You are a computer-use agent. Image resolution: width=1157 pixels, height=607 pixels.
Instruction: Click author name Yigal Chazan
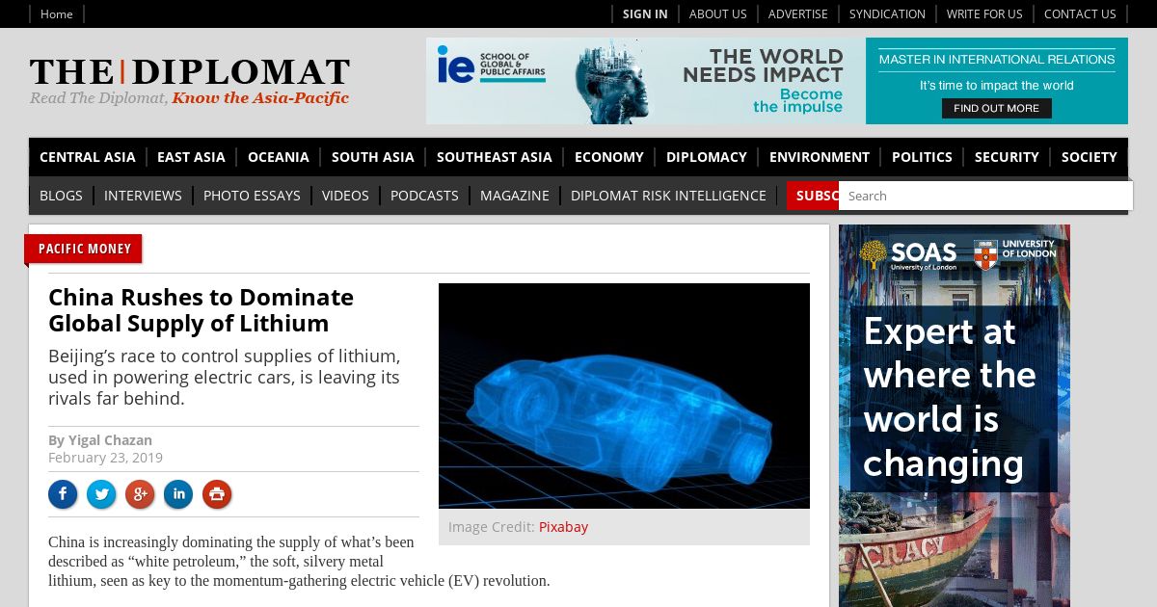pyautogui.click(x=110, y=440)
